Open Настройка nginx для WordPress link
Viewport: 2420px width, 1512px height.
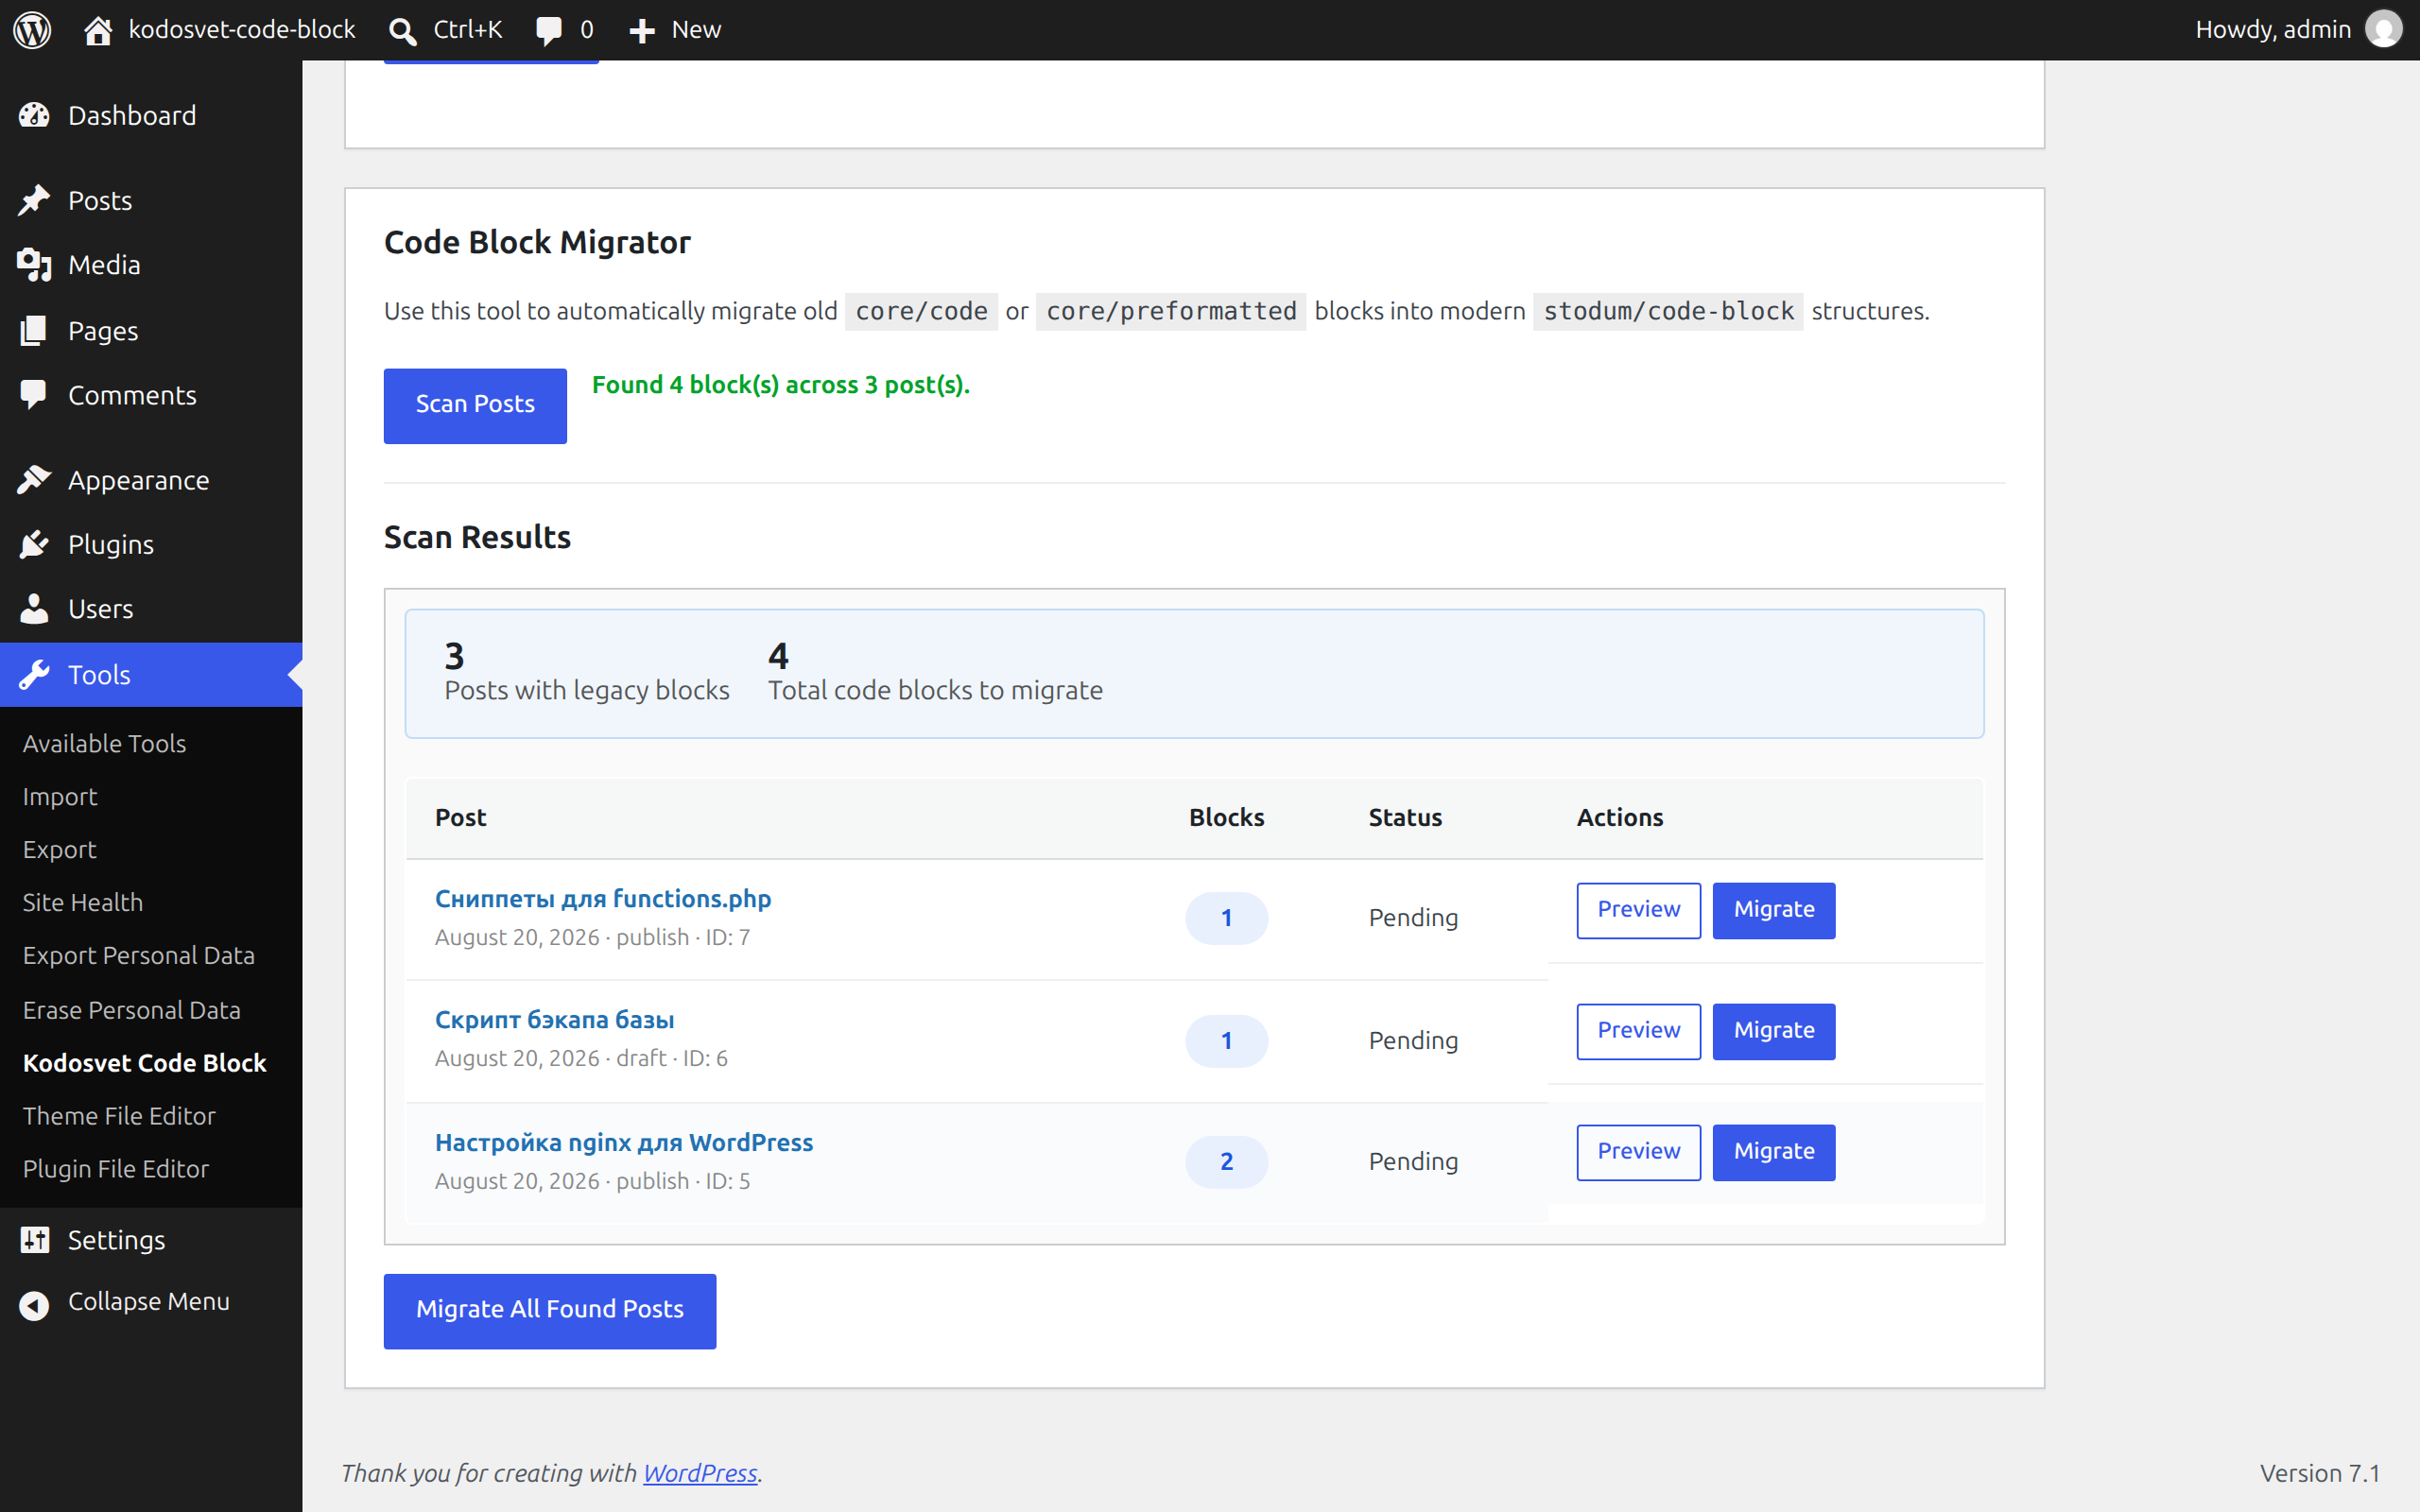[624, 1142]
